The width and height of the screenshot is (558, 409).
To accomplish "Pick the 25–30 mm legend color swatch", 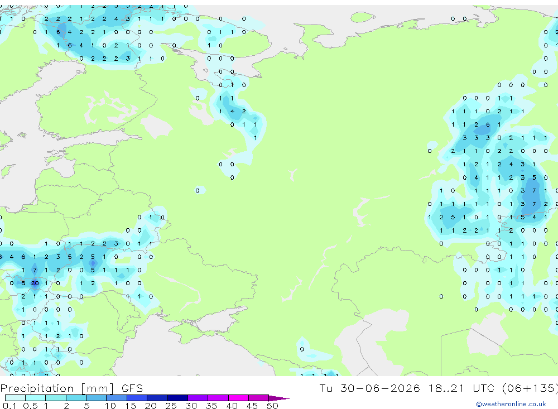I will (x=177, y=398).
